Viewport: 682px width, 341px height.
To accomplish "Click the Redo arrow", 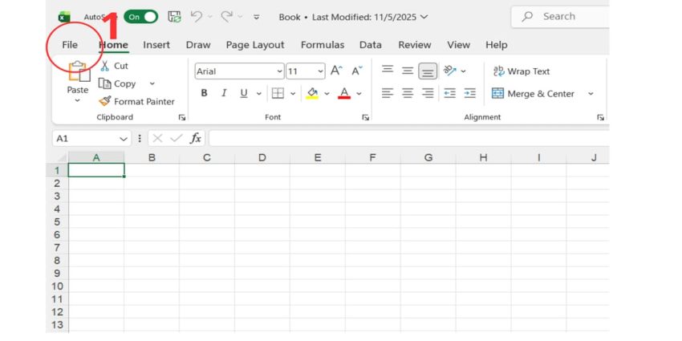I will coord(226,17).
